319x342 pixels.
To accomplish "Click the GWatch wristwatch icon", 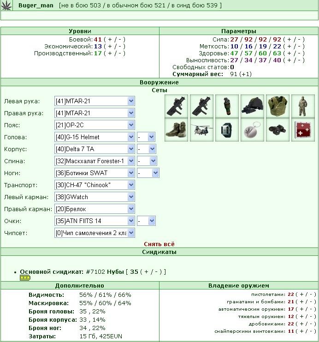I will point(227,130).
